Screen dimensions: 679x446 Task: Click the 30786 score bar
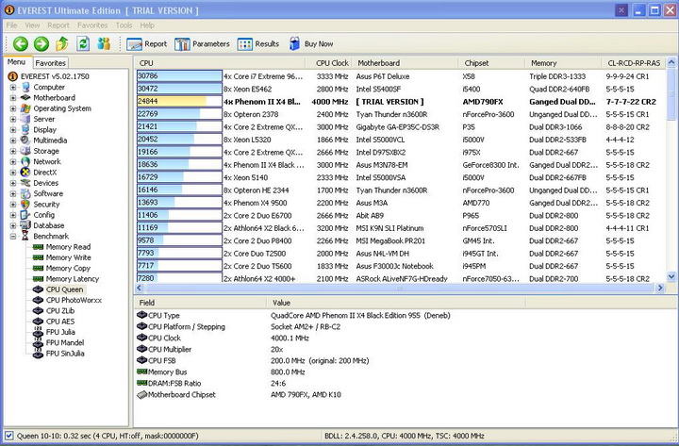[x=179, y=76]
